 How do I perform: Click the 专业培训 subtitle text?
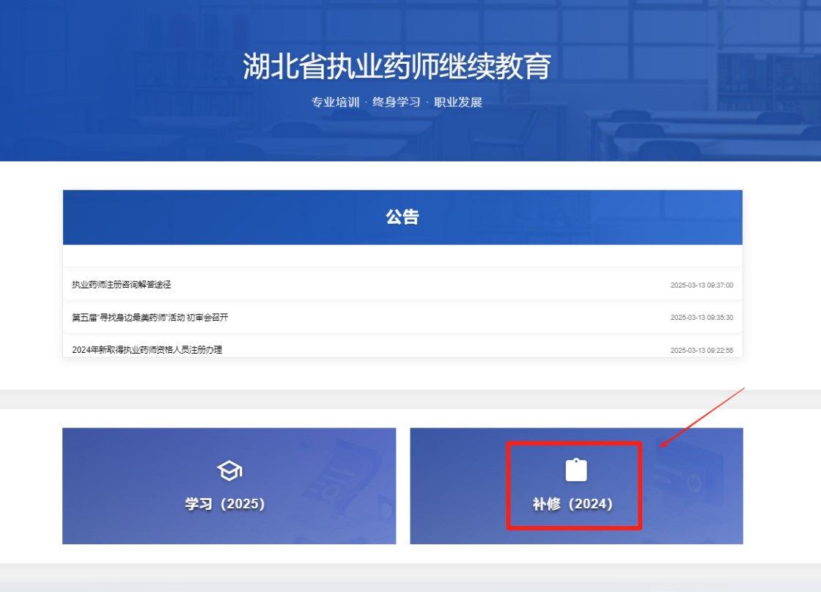[336, 103]
